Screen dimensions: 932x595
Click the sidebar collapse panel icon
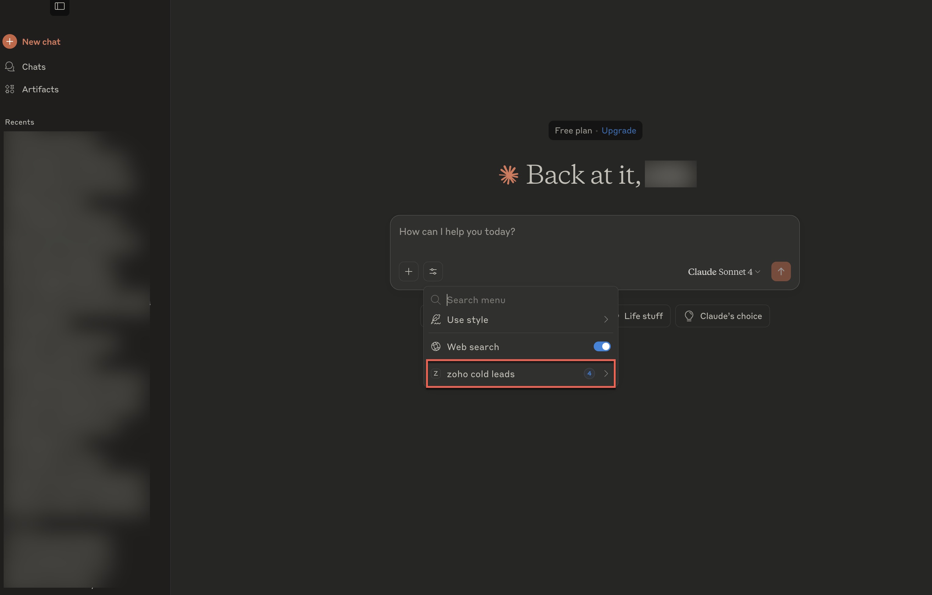60,6
